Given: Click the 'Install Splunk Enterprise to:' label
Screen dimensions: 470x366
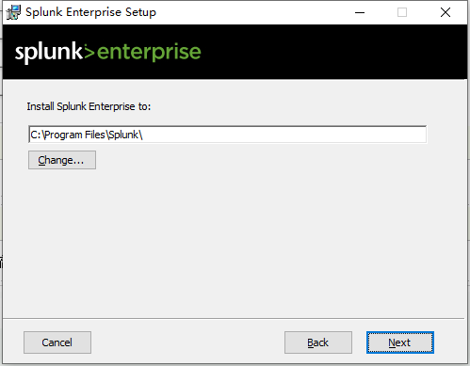Looking at the screenshot, I should tap(89, 106).
